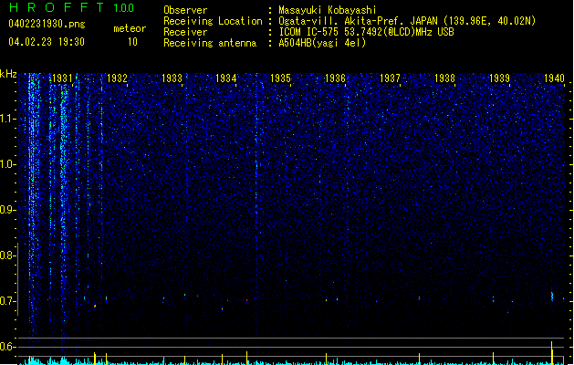
Task: Click the 1938 time marker
Action: tap(444, 78)
